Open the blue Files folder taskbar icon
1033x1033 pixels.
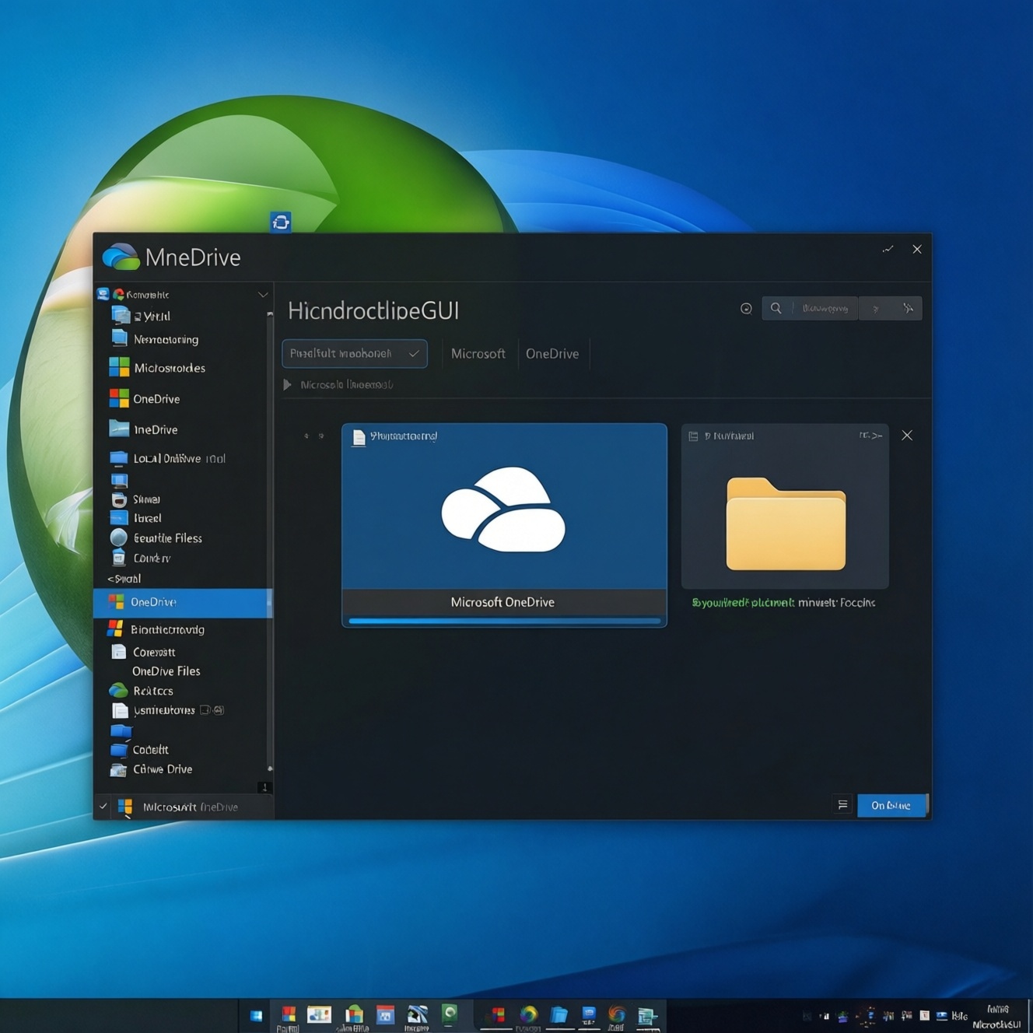[x=559, y=1014]
